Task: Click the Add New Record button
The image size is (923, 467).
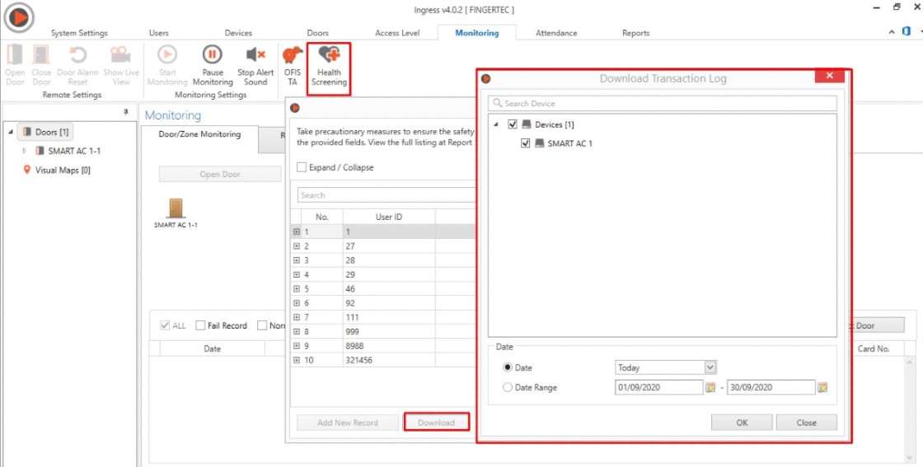Action: 347,423
